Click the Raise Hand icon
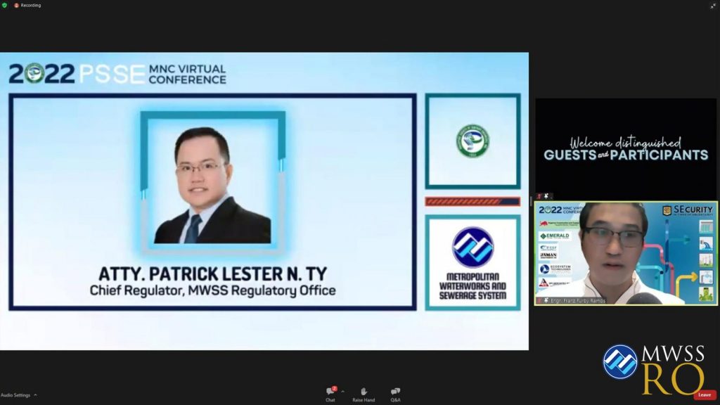 pyautogui.click(x=364, y=392)
